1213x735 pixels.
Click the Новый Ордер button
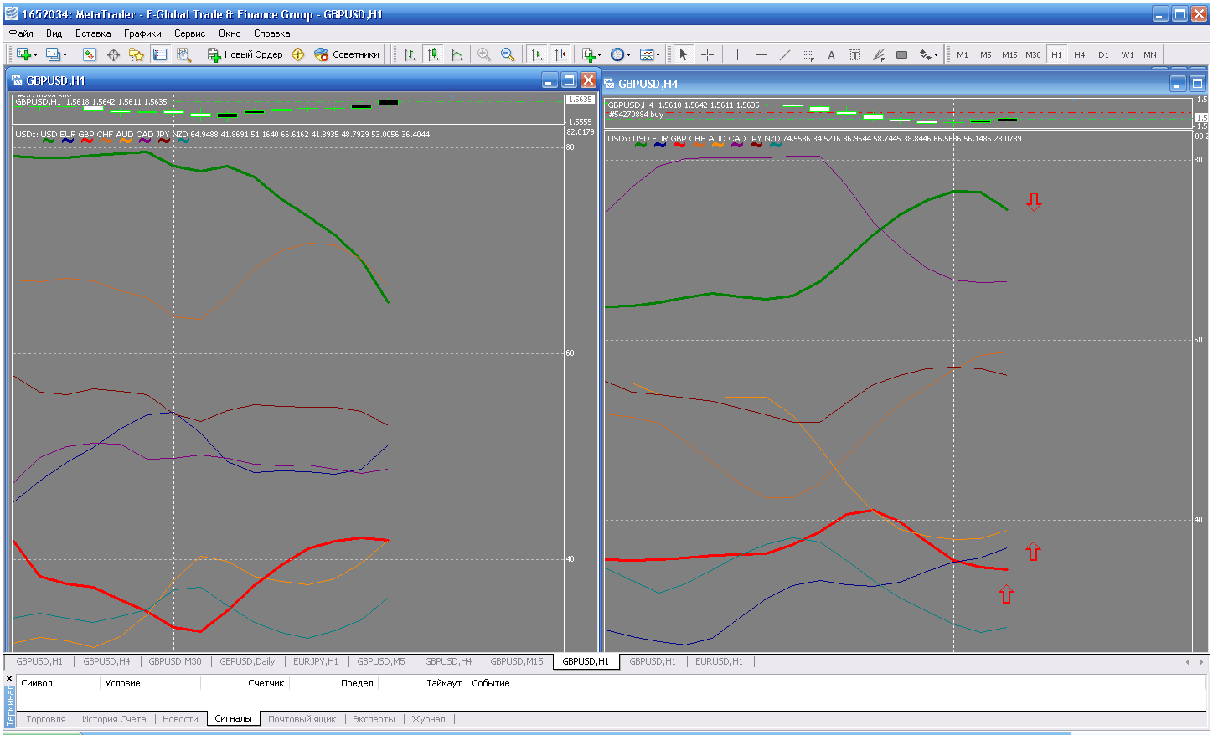click(245, 54)
